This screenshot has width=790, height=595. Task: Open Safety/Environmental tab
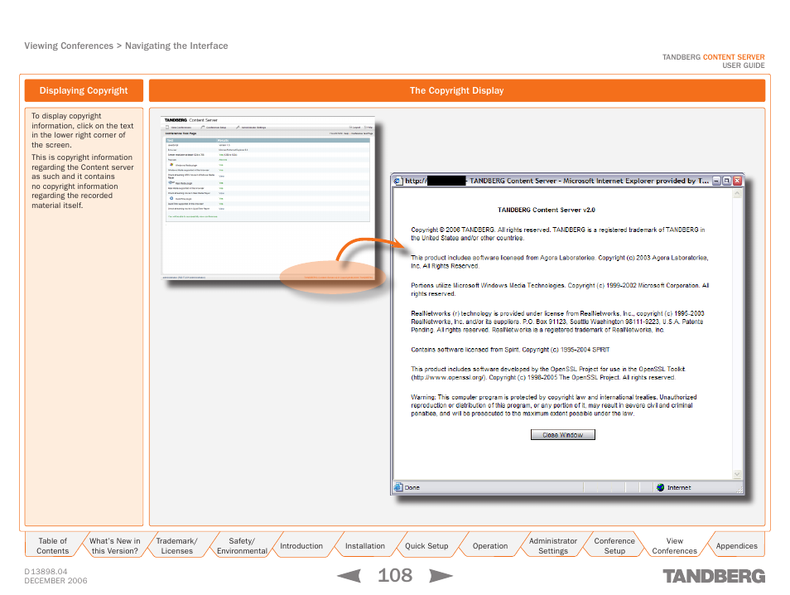tap(242, 545)
